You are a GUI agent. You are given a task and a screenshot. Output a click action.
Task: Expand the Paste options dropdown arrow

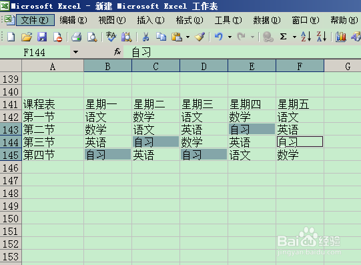coord(188,37)
